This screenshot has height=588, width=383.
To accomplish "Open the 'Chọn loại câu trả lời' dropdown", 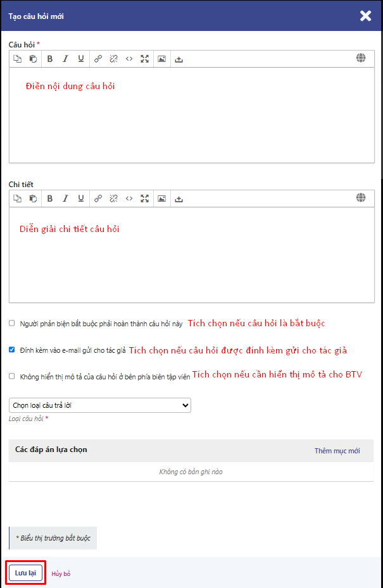I will tap(100, 405).
